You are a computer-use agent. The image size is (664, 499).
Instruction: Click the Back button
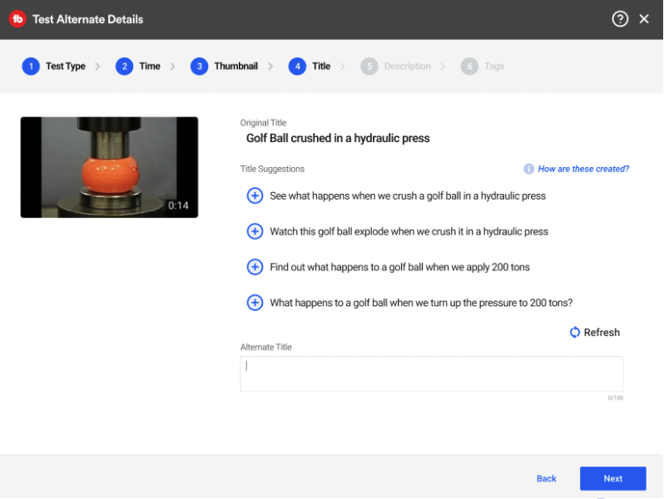pyautogui.click(x=546, y=478)
